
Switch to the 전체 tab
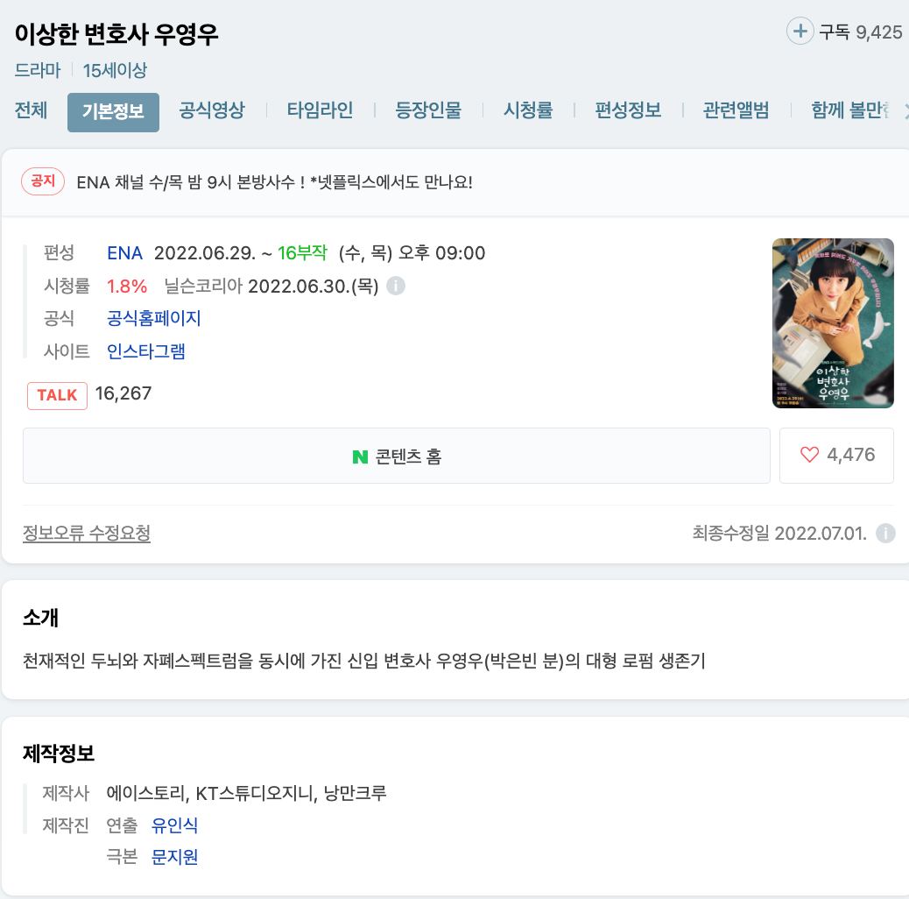pyautogui.click(x=32, y=110)
